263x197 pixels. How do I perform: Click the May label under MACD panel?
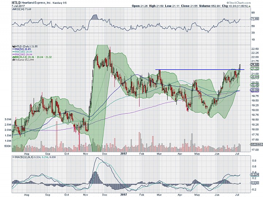[x=197, y=195]
